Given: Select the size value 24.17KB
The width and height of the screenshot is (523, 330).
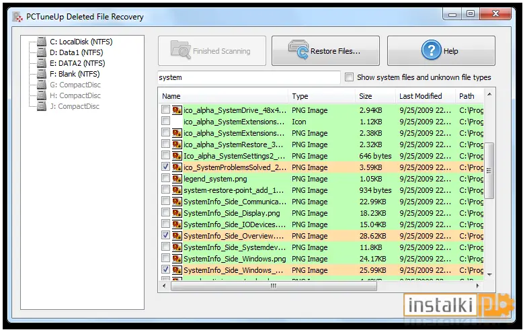Looking at the screenshot, I should [372, 259].
